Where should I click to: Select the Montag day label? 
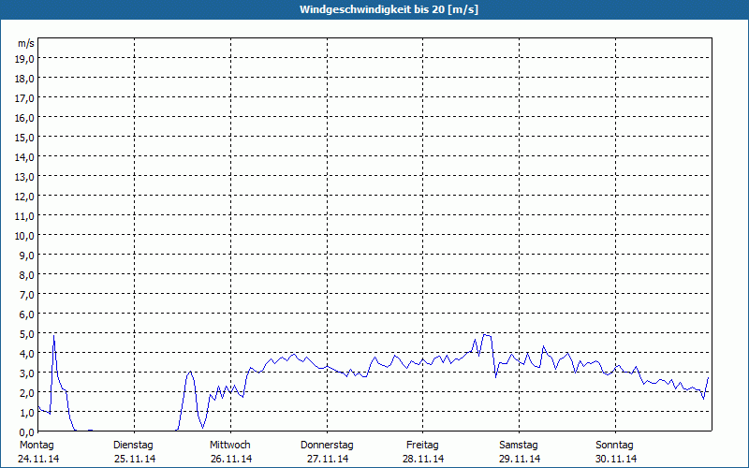click(37, 445)
